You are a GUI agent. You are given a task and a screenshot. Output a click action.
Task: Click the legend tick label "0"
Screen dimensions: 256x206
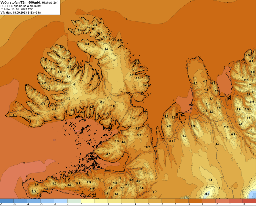click(x=81, y=204)
